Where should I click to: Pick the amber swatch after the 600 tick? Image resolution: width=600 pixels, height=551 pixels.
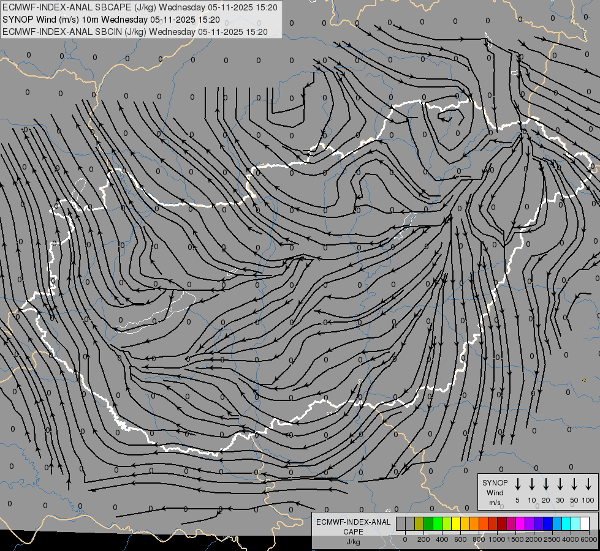pyautogui.click(x=465, y=523)
